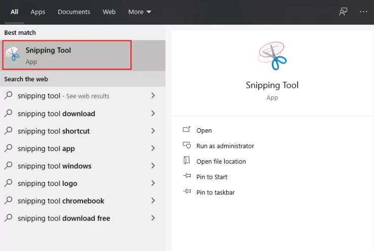Expand arrow for 'snipping tool chromebook'
Viewport: 374px width, 251px height.
pos(153,200)
